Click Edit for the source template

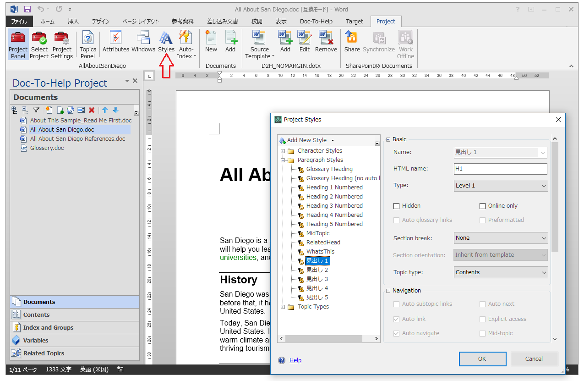click(305, 42)
